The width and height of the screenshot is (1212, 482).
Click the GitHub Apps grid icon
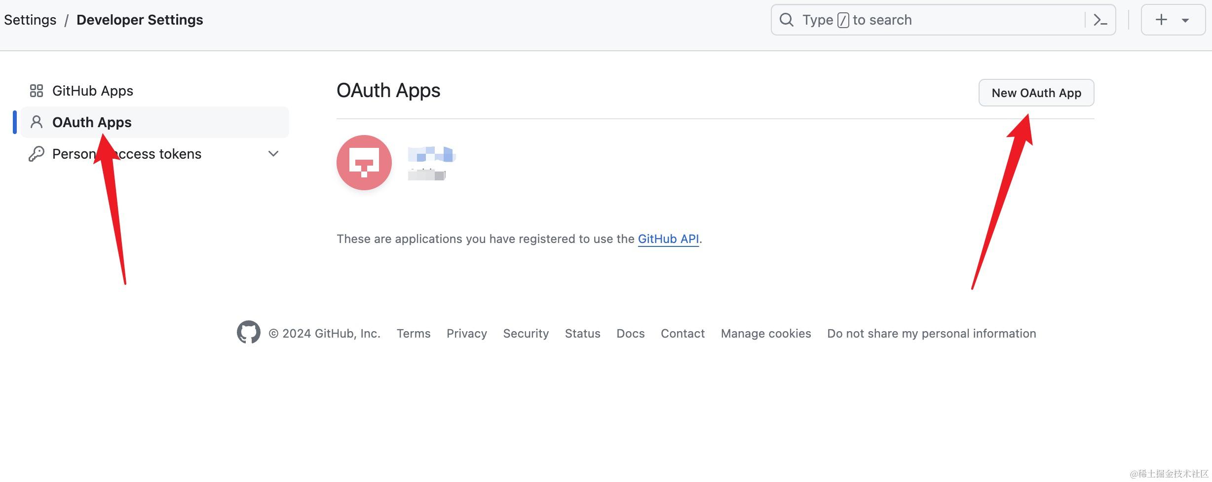[x=37, y=91]
